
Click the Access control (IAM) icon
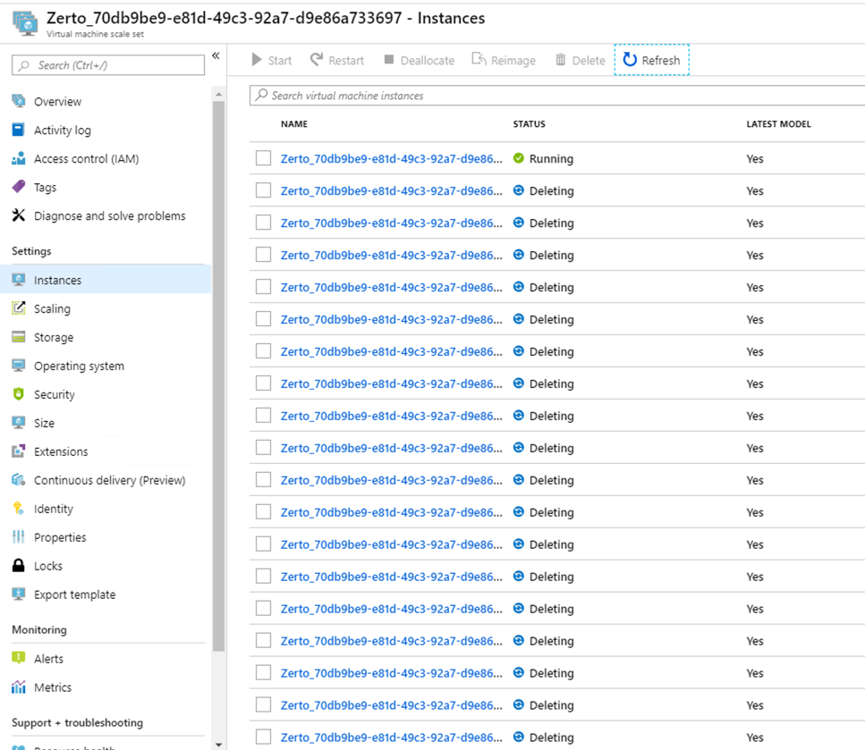coord(18,158)
